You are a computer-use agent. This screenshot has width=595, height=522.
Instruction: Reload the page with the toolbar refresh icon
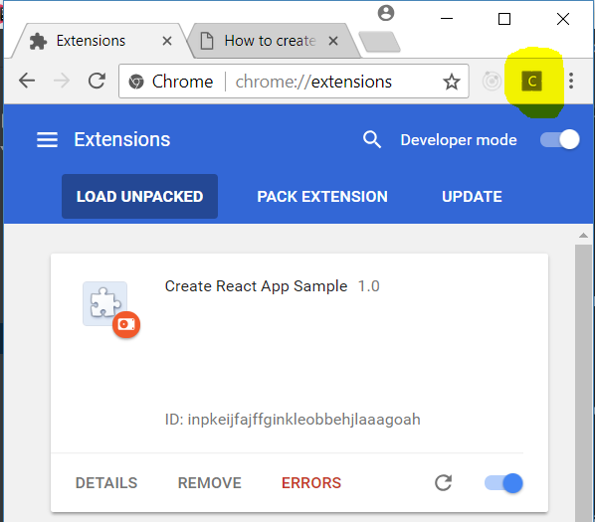pos(97,81)
